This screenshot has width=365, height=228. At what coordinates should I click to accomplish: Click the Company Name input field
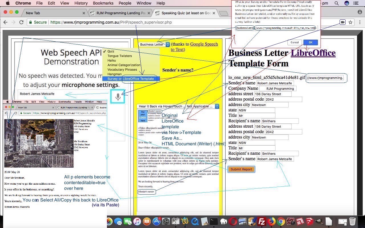pos(278,89)
